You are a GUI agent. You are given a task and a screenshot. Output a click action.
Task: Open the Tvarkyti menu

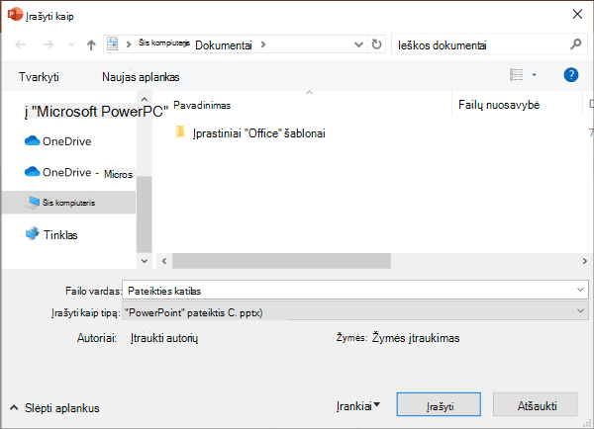[39, 77]
